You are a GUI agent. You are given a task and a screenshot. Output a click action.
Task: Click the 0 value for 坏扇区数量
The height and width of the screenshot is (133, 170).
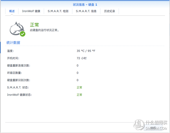point(78,73)
